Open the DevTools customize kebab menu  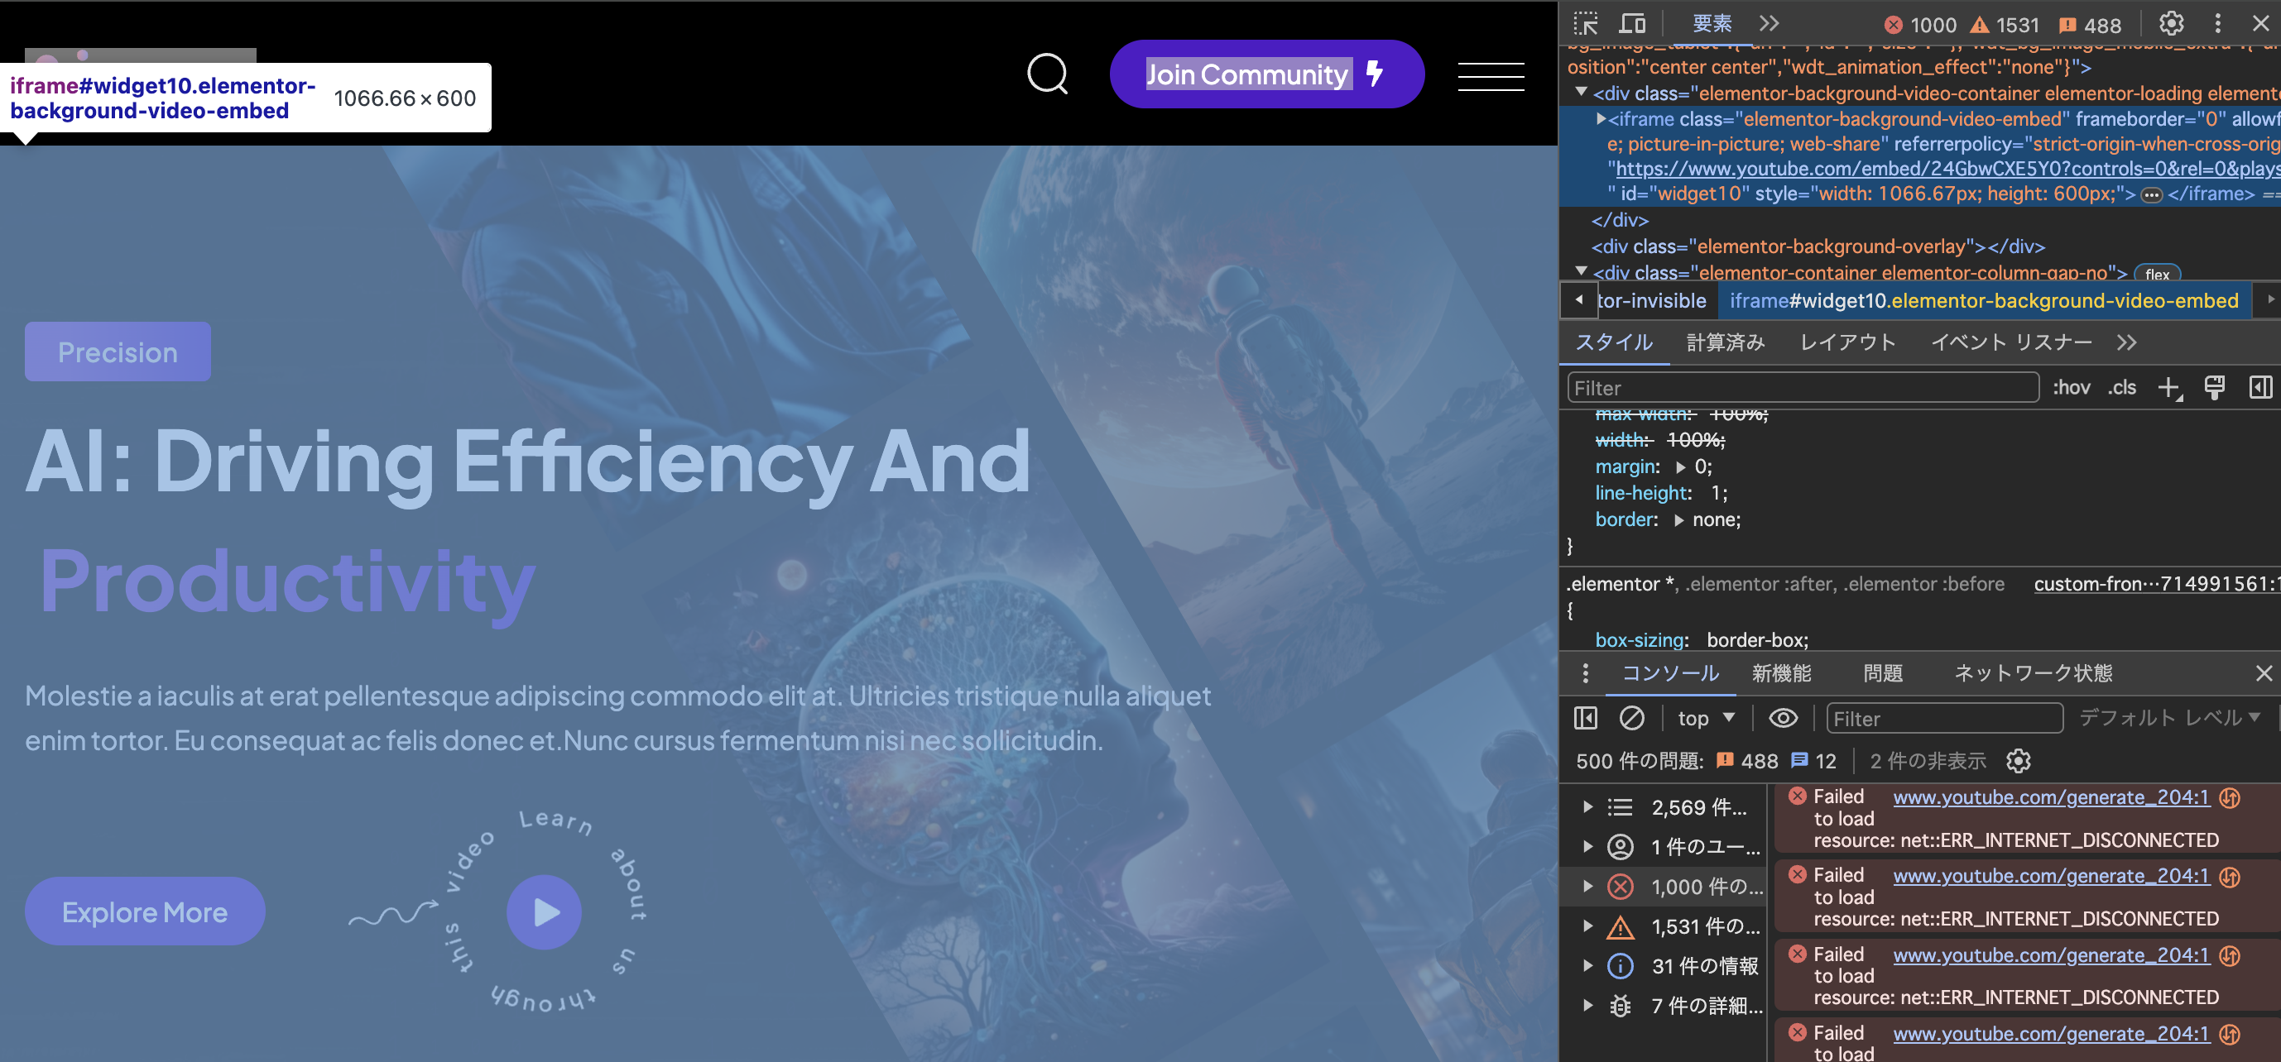pos(2218,24)
